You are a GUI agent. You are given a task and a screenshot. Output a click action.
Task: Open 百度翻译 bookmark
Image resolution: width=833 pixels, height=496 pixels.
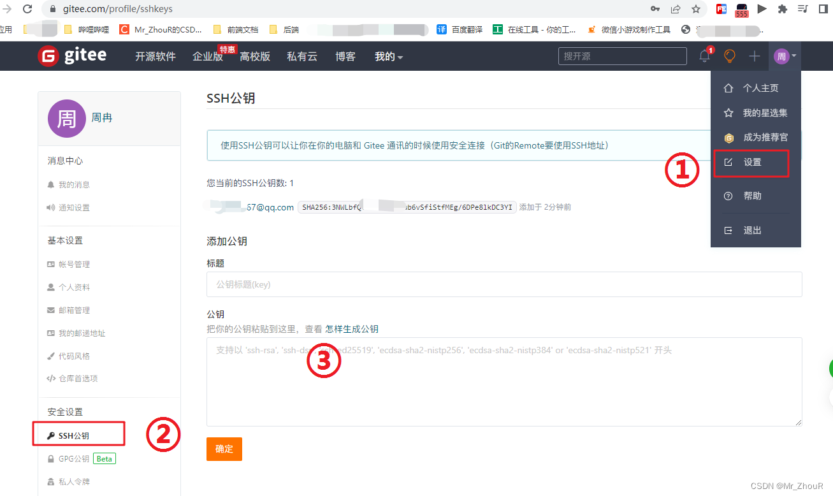coord(460,29)
